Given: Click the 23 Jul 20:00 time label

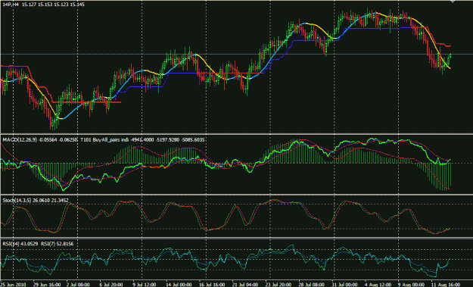Looking at the screenshot, I should (279, 285).
